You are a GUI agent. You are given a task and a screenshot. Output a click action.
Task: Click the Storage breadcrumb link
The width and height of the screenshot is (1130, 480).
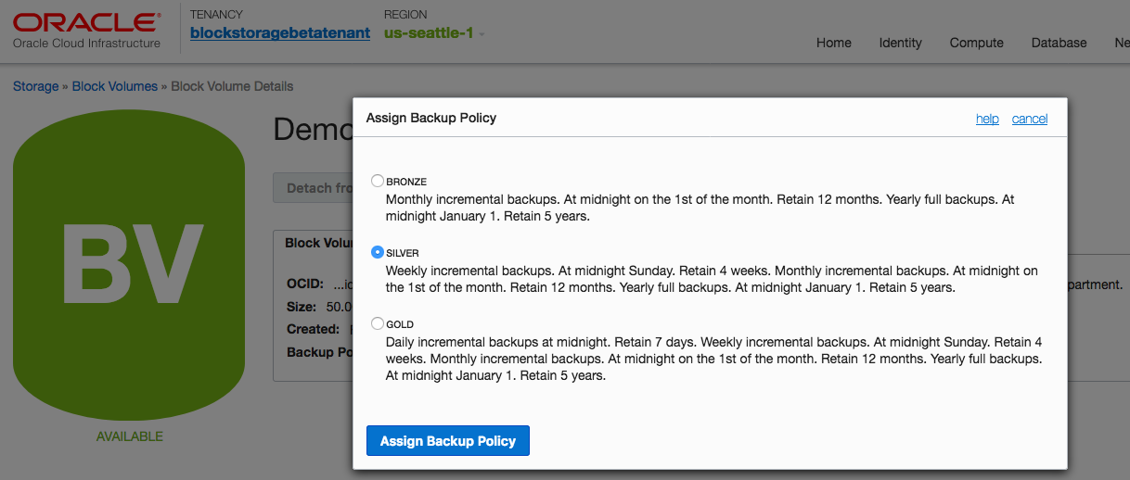click(35, 86)
